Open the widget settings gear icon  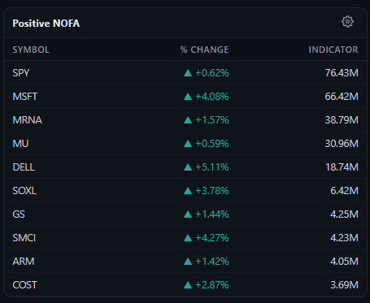coord(347,22)
